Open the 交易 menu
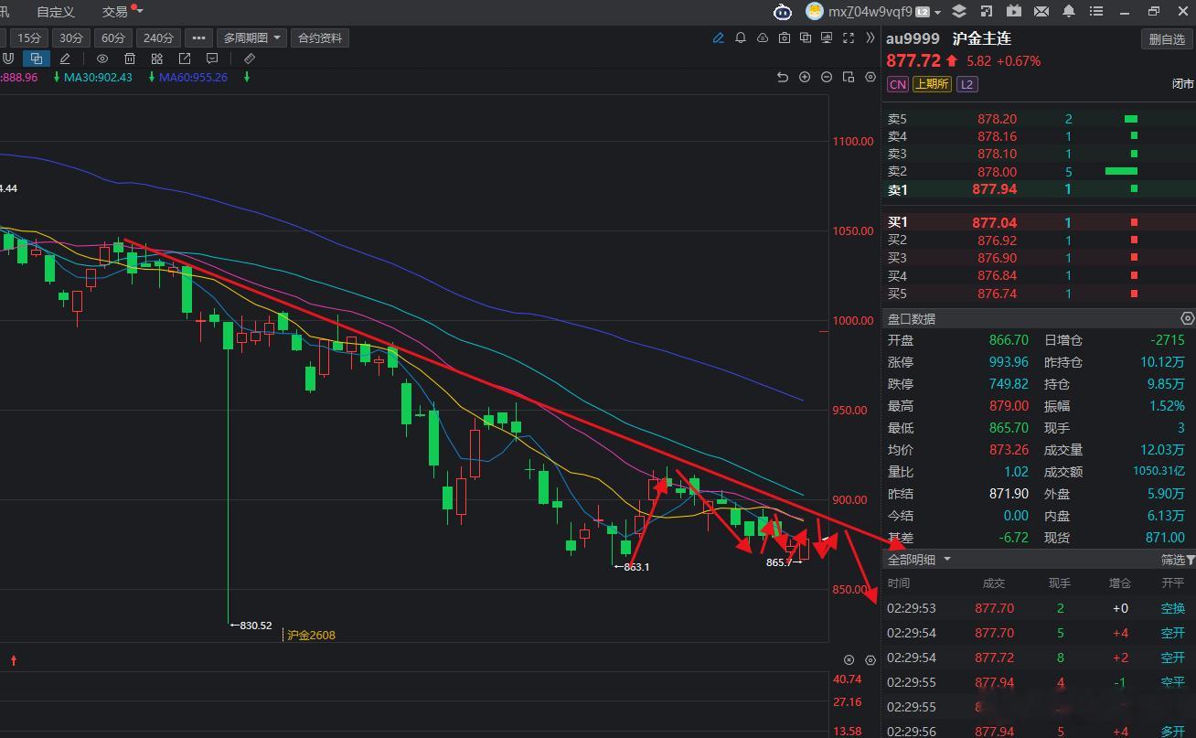1196x738 pixels. 115,12
